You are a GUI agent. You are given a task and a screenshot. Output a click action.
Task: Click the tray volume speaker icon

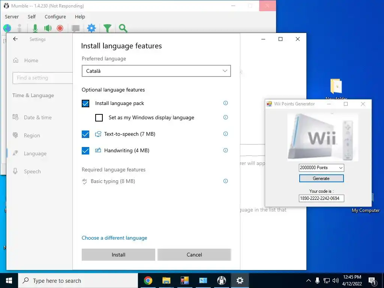coord(336,280)
